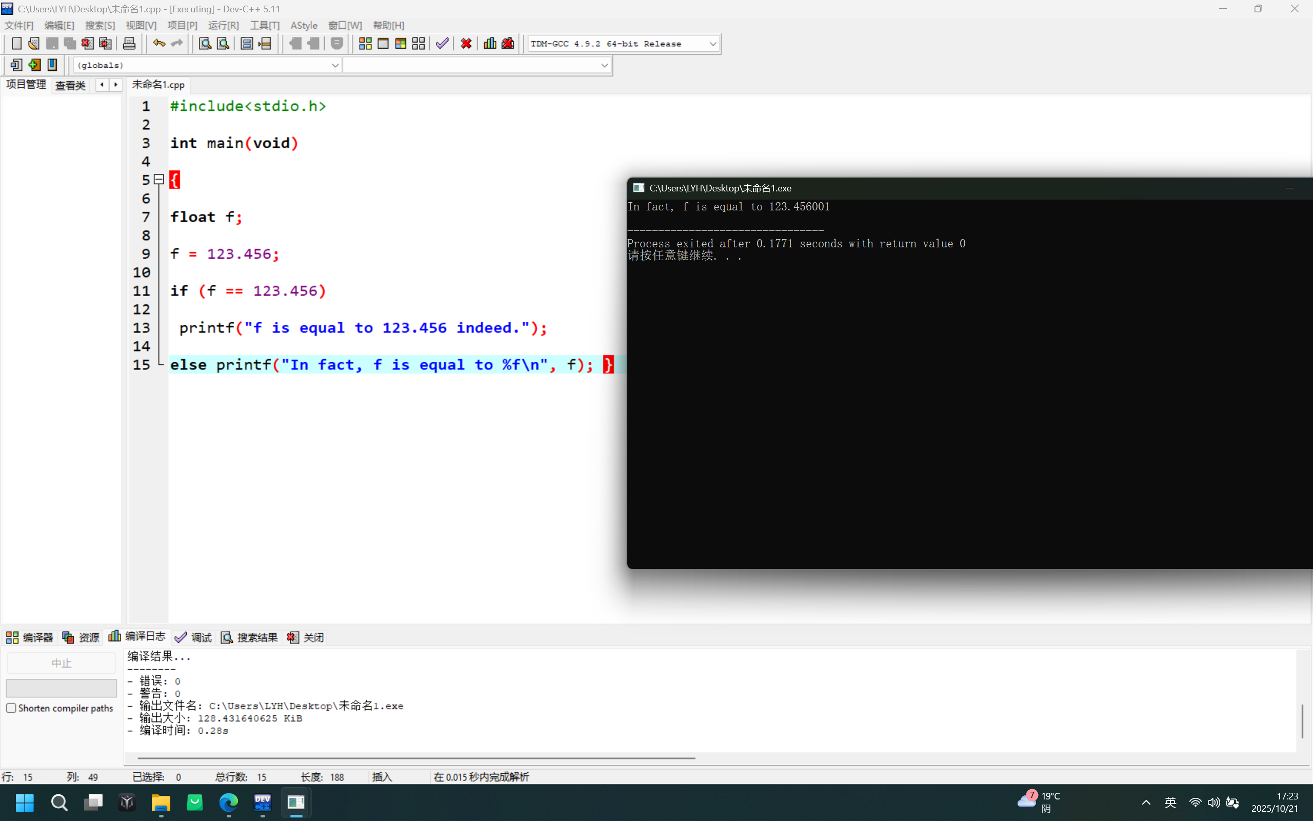
Task: Open the TDM-GCC compiler selection dropdown
Action: [x=712, y=44]
